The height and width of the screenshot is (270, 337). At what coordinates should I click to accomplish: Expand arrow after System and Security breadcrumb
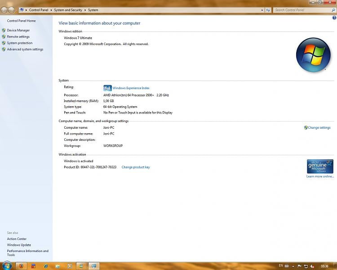coord(85,10)
